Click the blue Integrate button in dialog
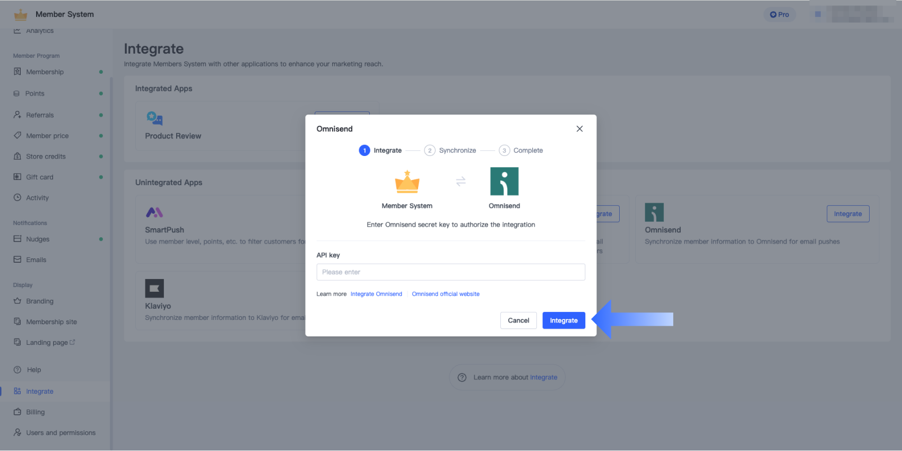This screenshot has height=451, width=902. [563, 320]
